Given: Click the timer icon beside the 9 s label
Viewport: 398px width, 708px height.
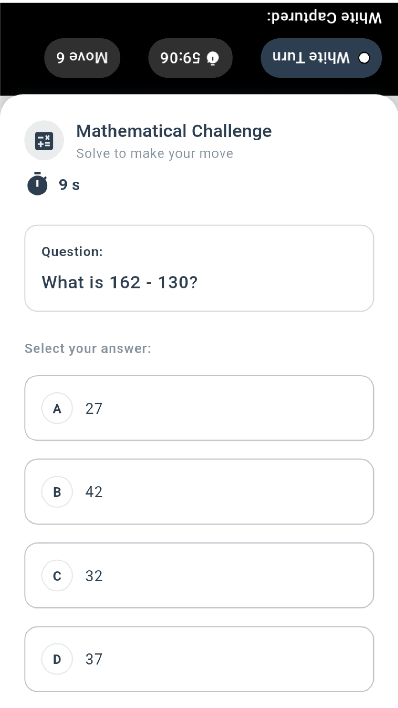Looking at the screenshot, I should click(37, 184).
